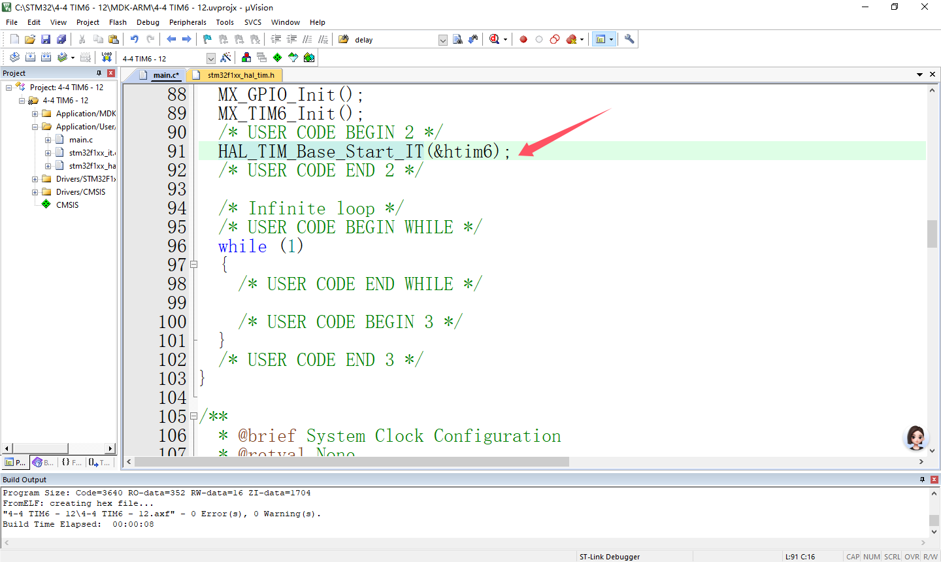This screenshot has width=941, height=562.
Task: Pin the Project panel with auto-hide toggle
Action: pos(99,73)
